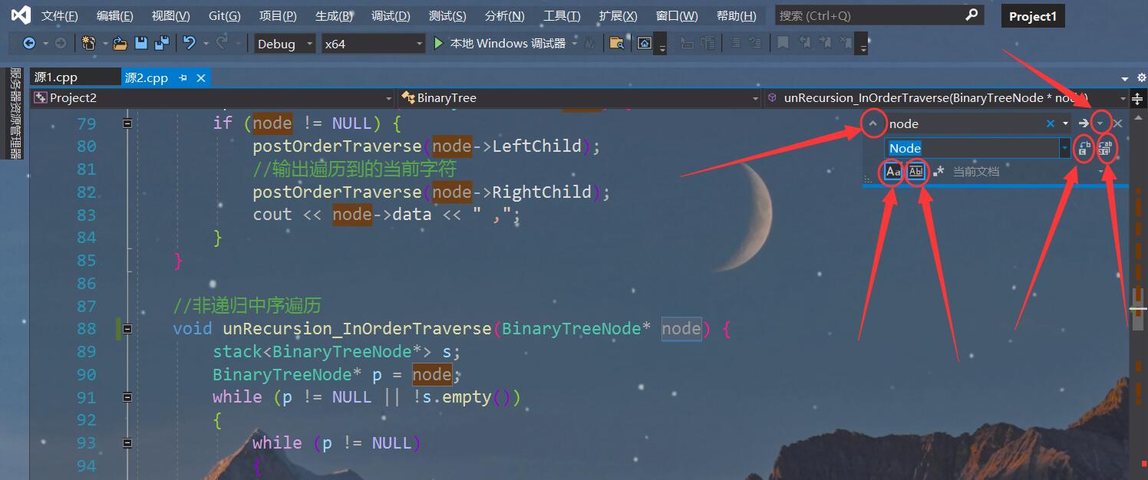
Task: Click the Find Next arrow in the search panel
Action: [x=1083, y=123]
